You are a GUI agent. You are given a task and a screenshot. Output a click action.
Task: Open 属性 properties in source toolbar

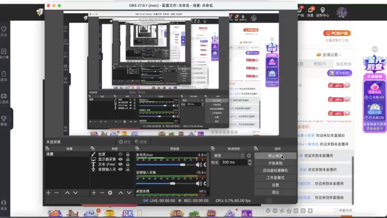click(x=125, y=142)
